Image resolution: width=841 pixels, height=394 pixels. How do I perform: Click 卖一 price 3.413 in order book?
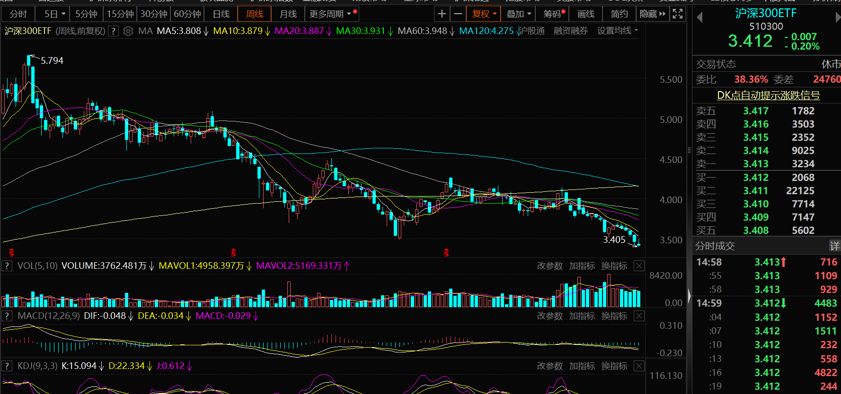coord(756,164)
